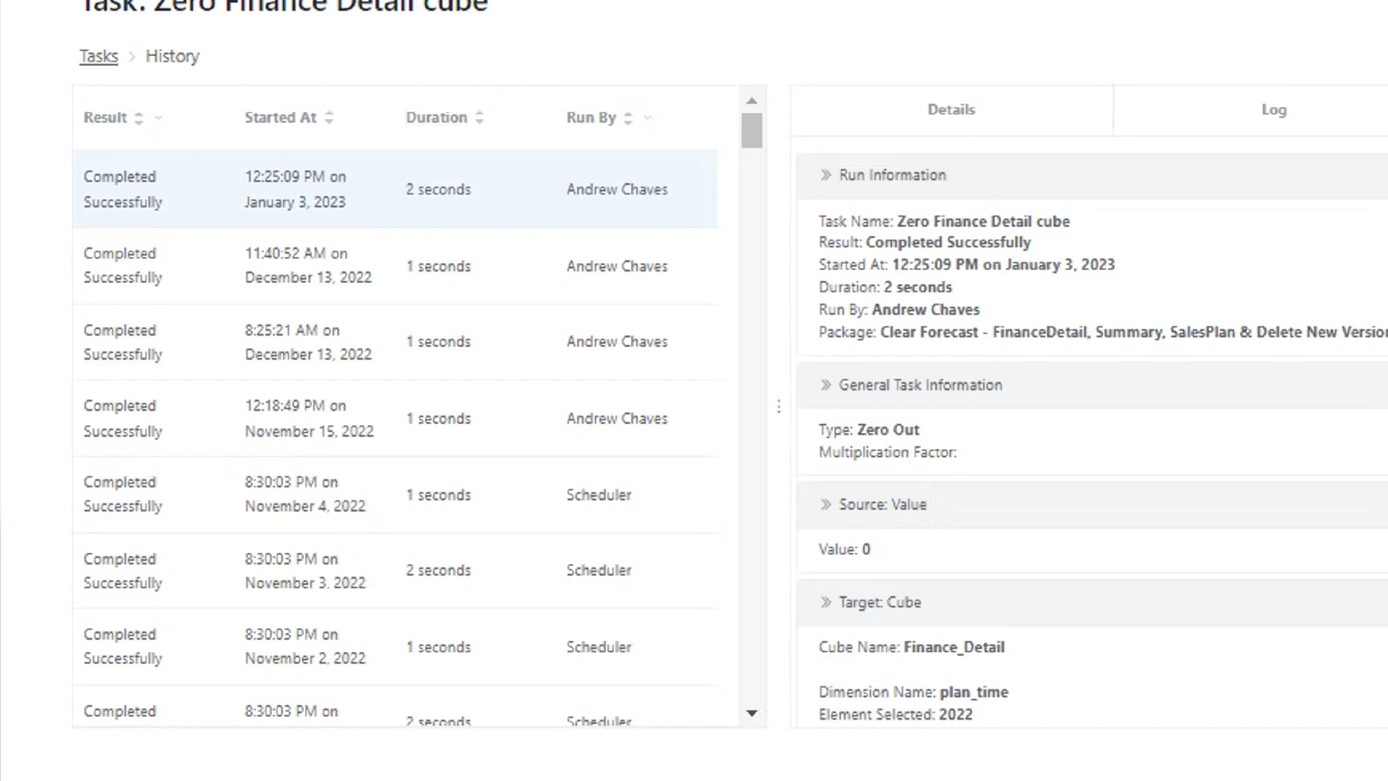Collapse the General Task Information section

pos(825,385)
